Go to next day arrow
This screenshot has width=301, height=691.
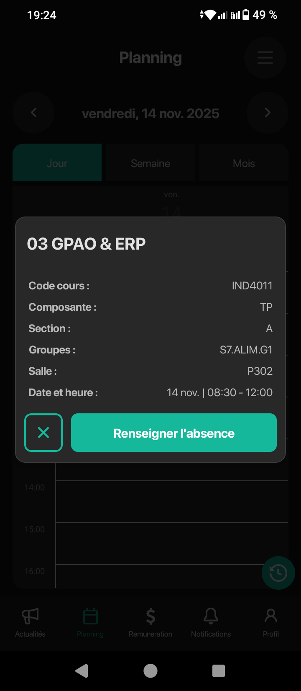[268, 113]
